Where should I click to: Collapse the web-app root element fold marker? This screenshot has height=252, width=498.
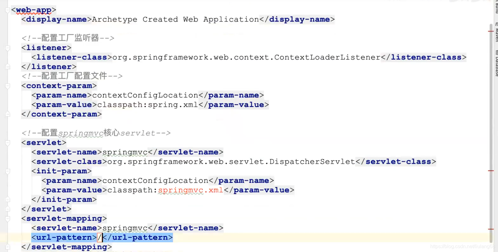(8, 10)
